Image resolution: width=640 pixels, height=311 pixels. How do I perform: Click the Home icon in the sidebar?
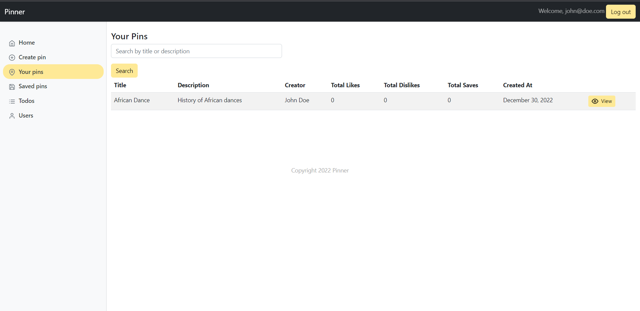[12, 43]
